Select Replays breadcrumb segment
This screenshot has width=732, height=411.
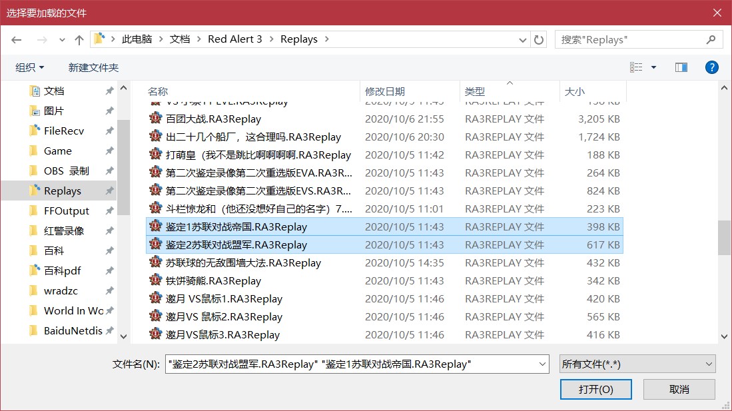pyautogui.click(x=299, y=39)
